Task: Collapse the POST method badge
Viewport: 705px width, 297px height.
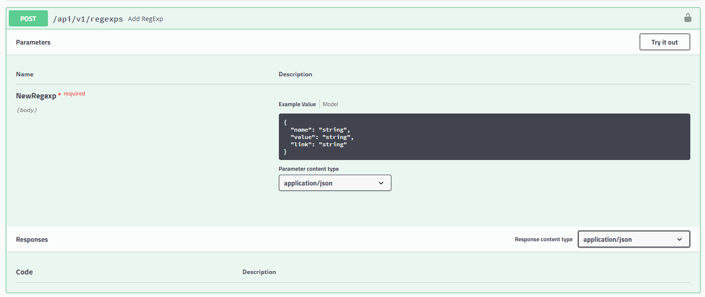Action: (x=28, y=19)
